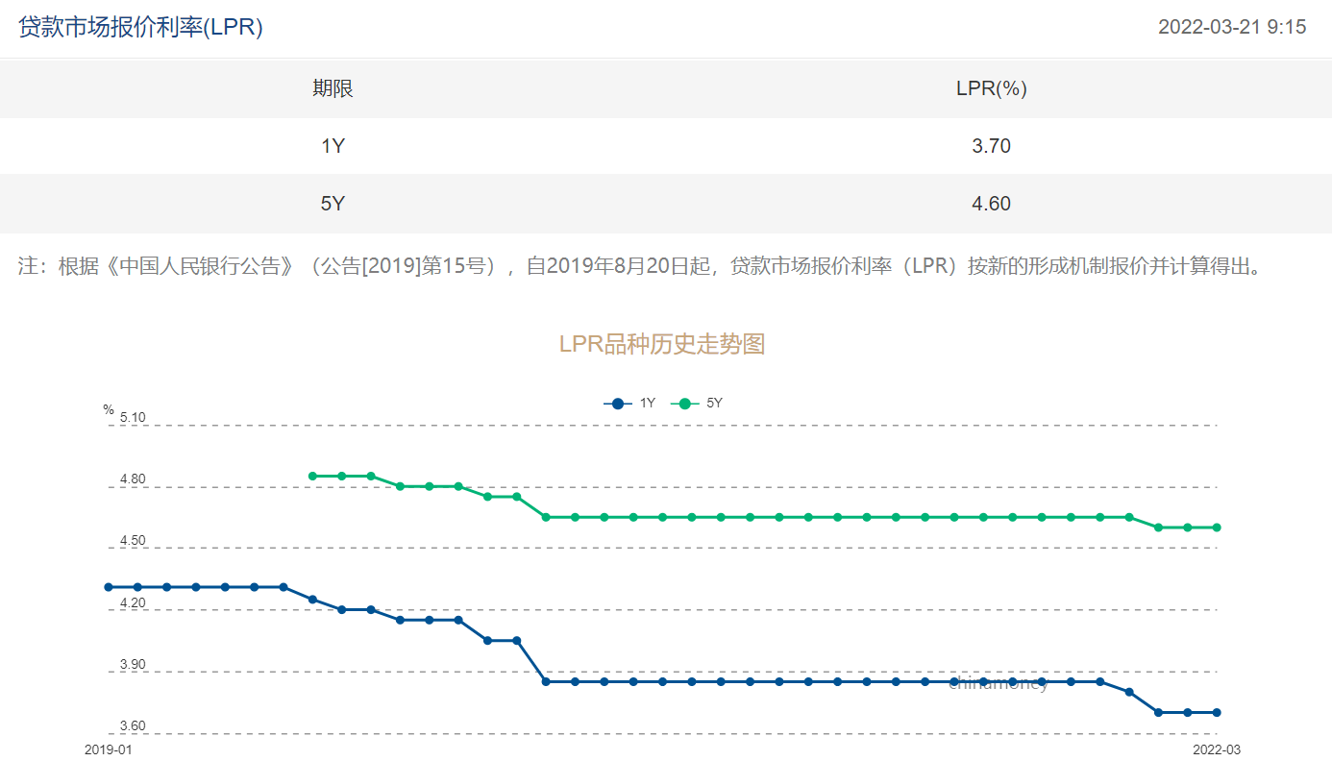Click the last 1Y data point at 2022-03
The image size is (1332, 761).
click(x=1217, y=712)
